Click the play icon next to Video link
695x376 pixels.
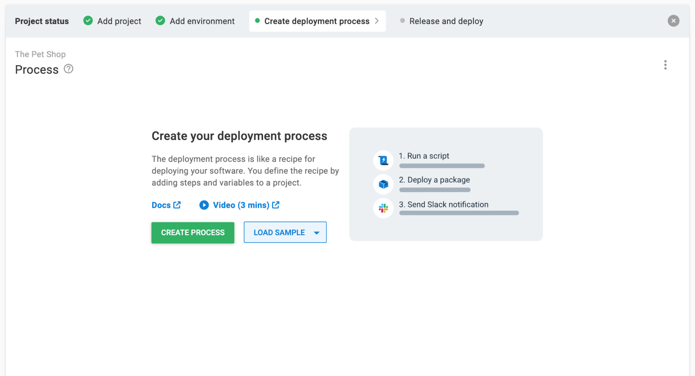204,205
